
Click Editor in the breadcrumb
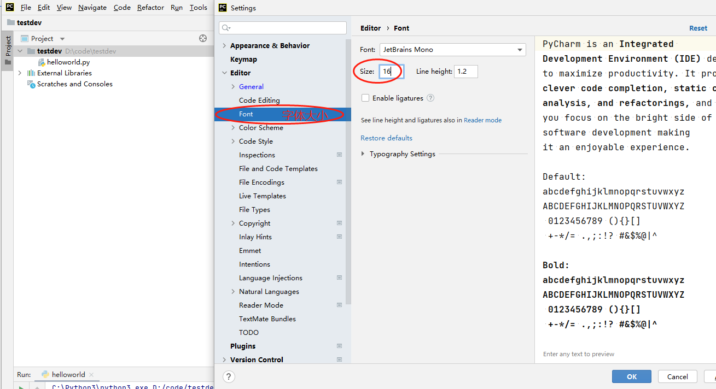[x=371, y=28]
